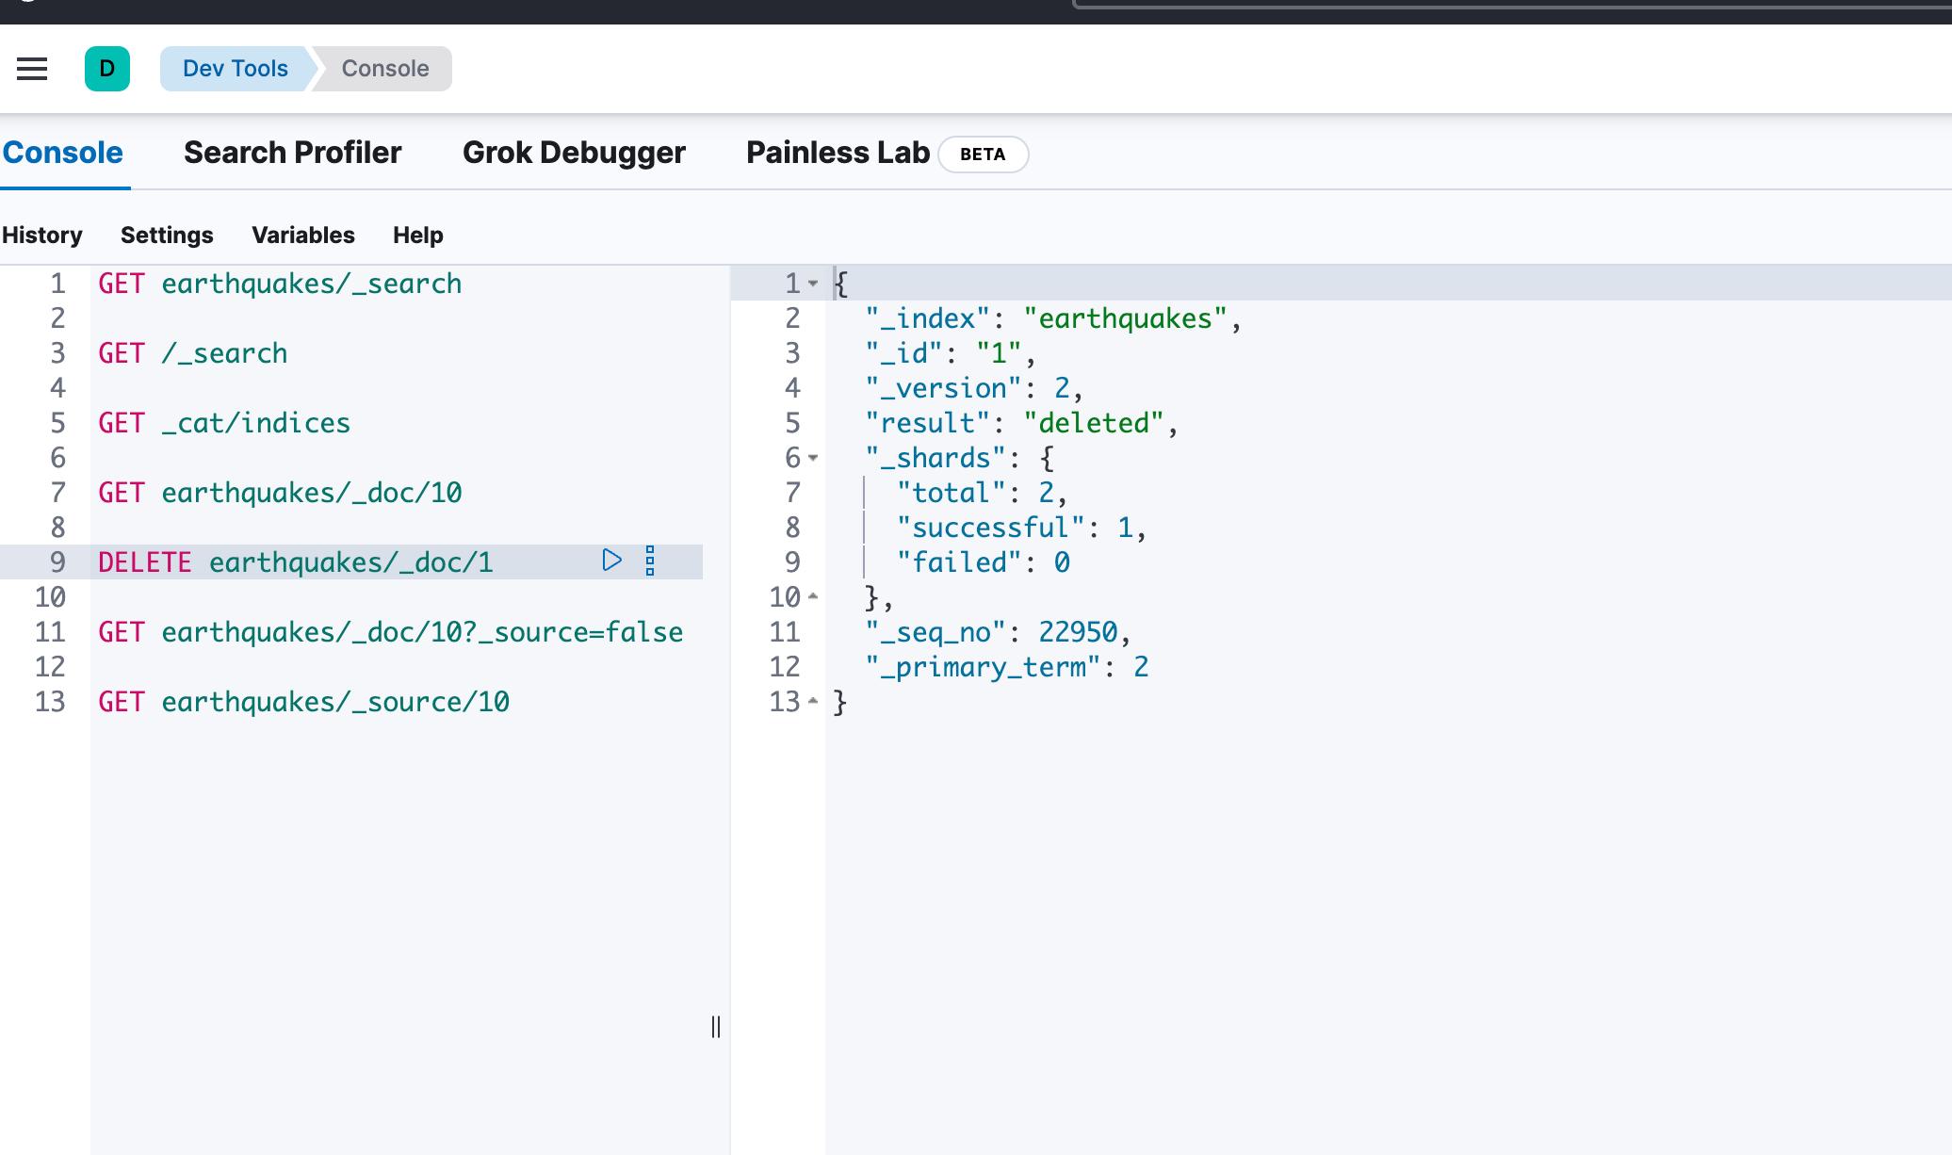The width and height of the screenshot is (1952, 1155).
Task: Fold JSON at the closing bracket on line 13
Action: click(x=813, y=701)
